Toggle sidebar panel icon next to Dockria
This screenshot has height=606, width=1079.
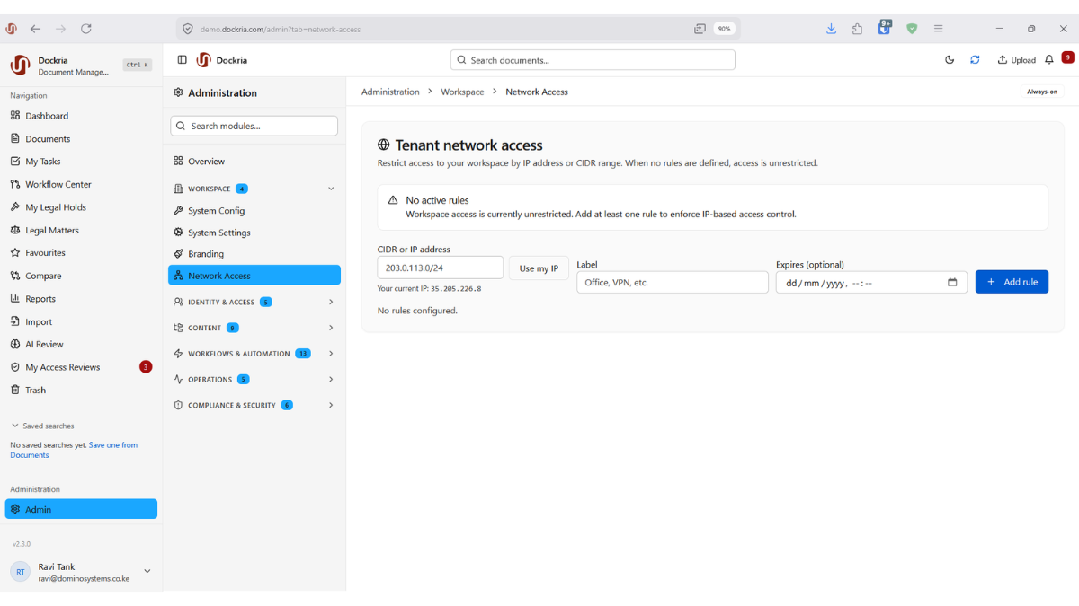click(x=182, y=60)
